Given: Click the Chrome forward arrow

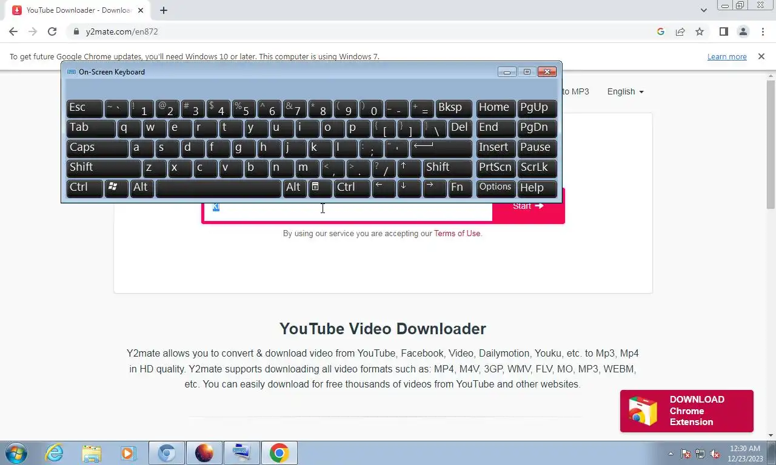Looking at the screenshot, I should pos(33,31).
